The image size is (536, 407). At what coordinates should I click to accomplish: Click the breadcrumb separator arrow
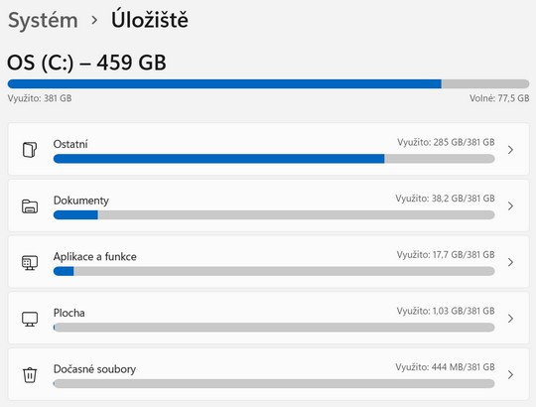click(94, 21)
